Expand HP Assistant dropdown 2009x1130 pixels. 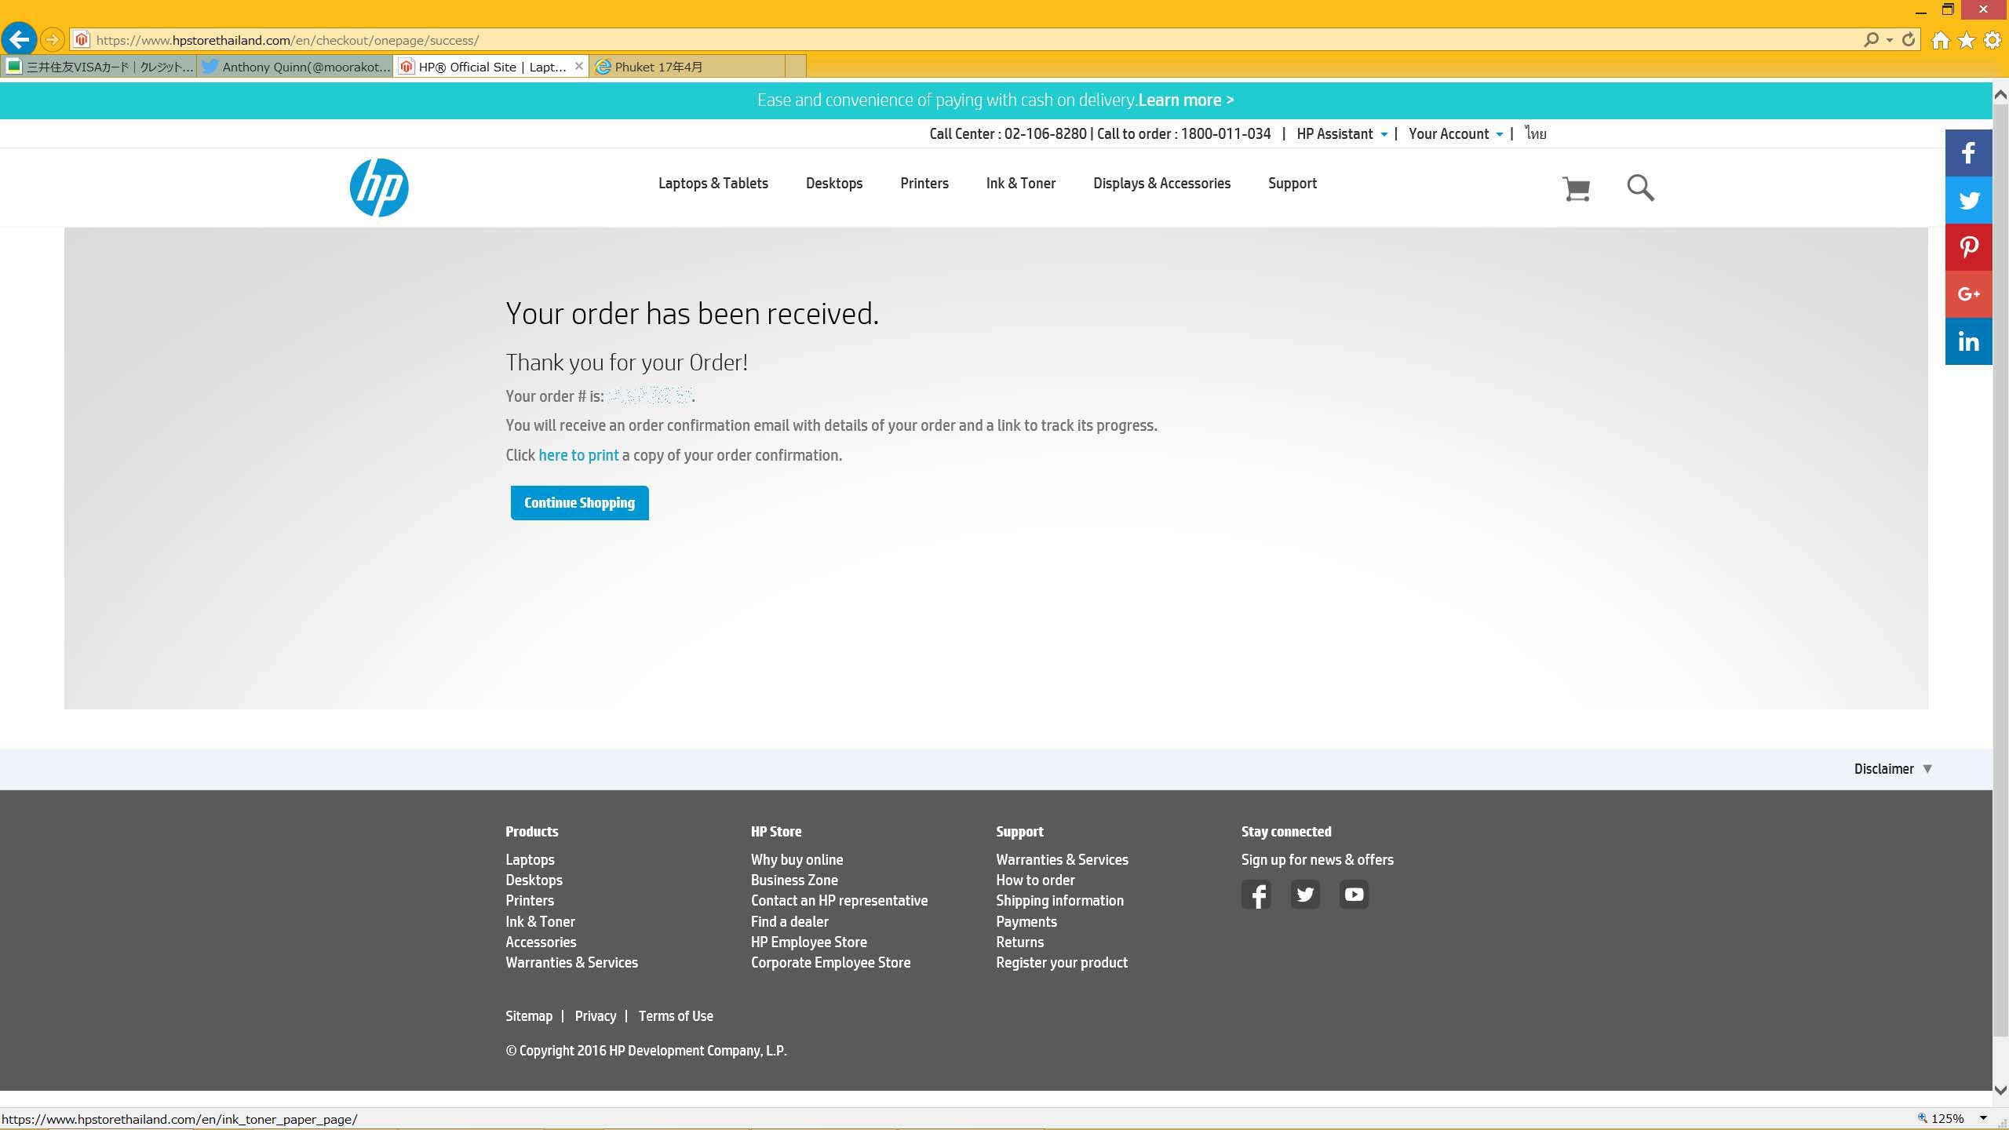click(x=1342, y=134)
